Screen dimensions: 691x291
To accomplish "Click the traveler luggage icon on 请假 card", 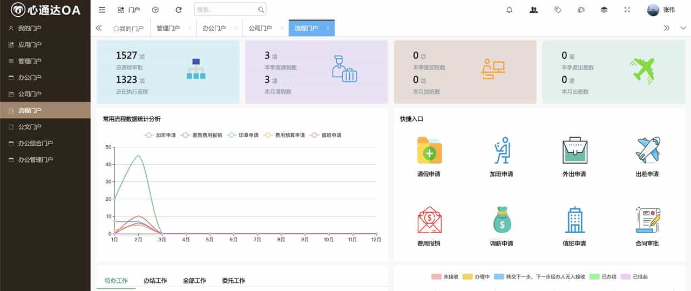I will [344, 69].
